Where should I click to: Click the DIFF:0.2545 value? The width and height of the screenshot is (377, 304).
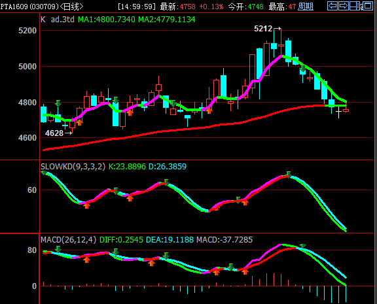[x=121, y=240]
